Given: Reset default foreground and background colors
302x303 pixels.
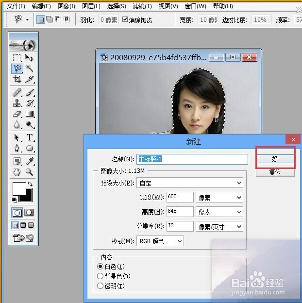Looking at the screenshot, I should [x=15, y=200].
